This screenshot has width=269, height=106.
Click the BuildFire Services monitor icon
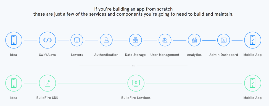136,83
